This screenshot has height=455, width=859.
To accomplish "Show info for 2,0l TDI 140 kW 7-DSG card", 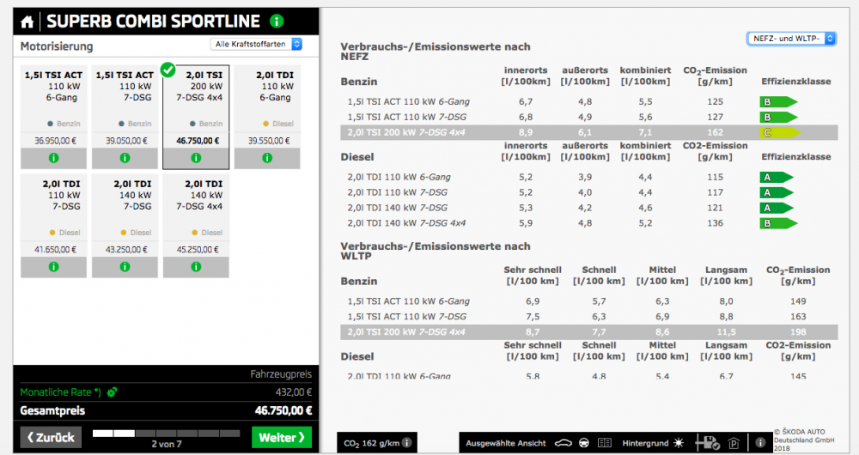I will 125,267.
